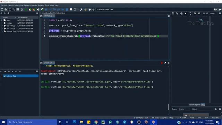Open the Tools menu
The width and height of the screenshot is (222, 125).
tap(47, 6)
